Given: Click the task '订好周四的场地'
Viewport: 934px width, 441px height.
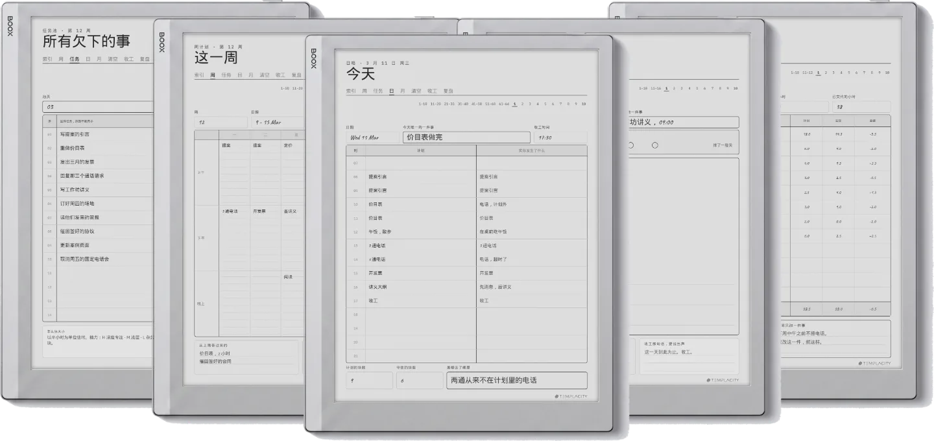Looking at the screenshot, I should (x=77, y=204).
